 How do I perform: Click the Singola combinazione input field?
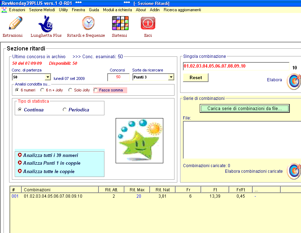click(236, 66)
